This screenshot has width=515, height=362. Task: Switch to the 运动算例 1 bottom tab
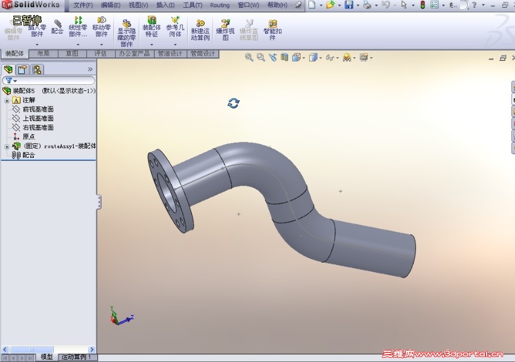[76, 357]
